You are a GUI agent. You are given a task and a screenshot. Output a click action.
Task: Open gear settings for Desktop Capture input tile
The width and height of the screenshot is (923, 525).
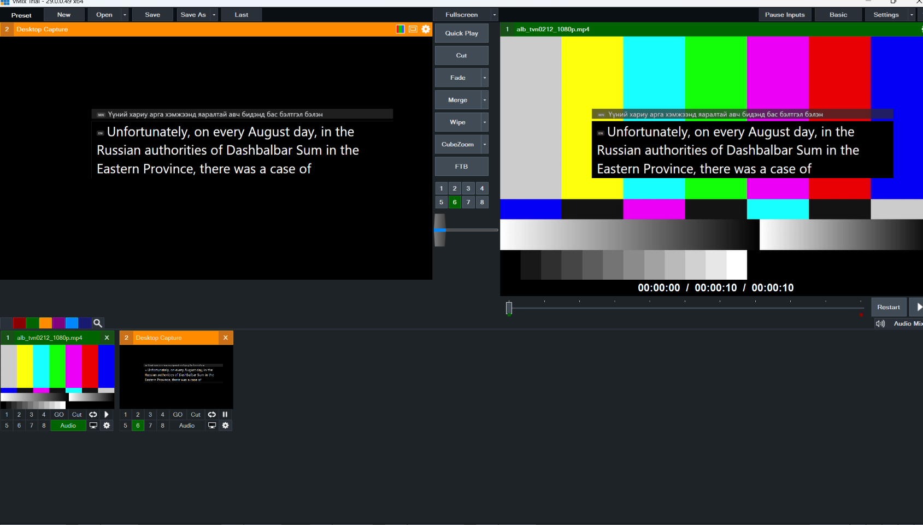click(x=225, y=426)
